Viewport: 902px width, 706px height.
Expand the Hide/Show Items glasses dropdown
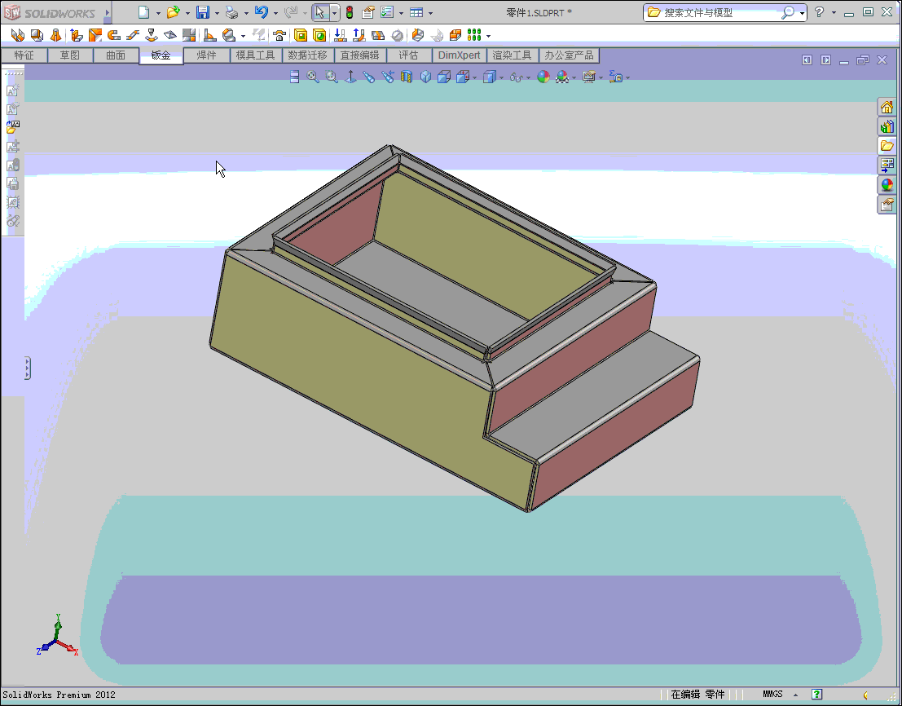pyautogui.click(x=528, y=77)
